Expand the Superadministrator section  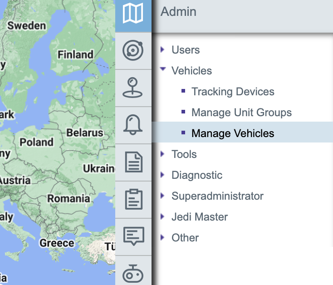coord(162,196)
